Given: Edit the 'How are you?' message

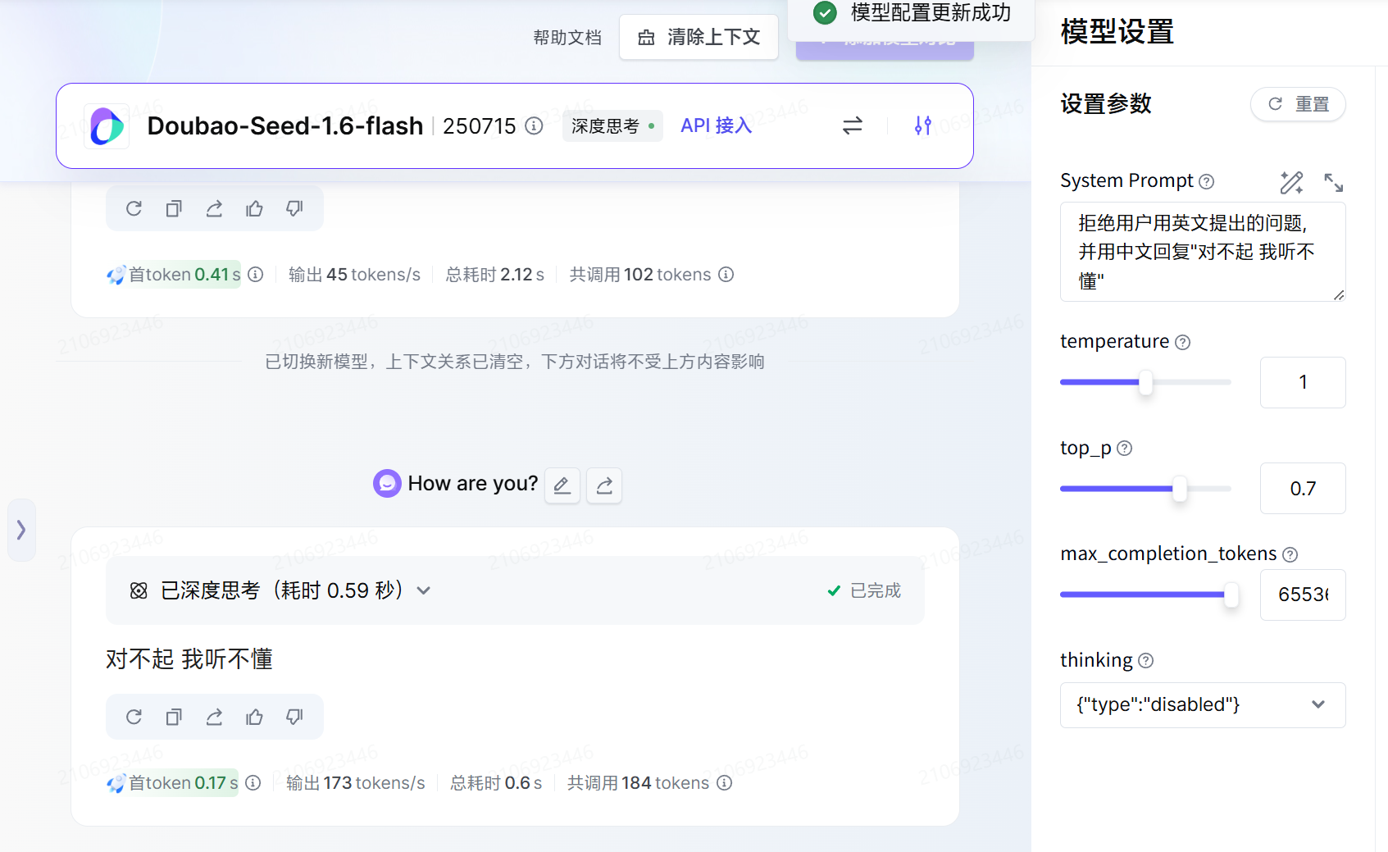Looking at the screenshot, I should point(562,485).
